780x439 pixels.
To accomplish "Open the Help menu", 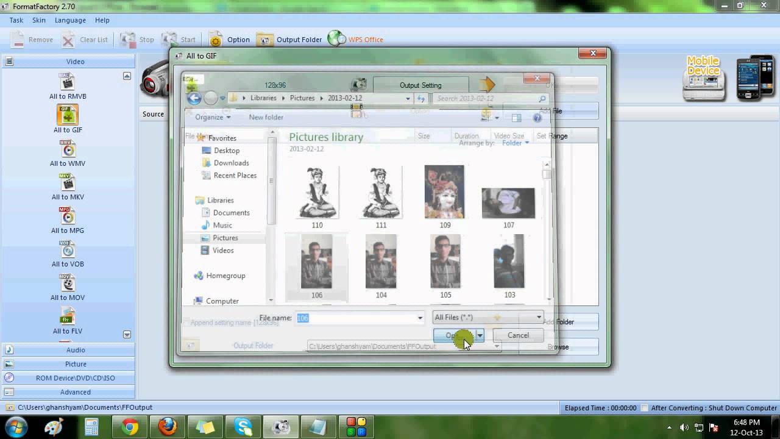I will [102, 20].
